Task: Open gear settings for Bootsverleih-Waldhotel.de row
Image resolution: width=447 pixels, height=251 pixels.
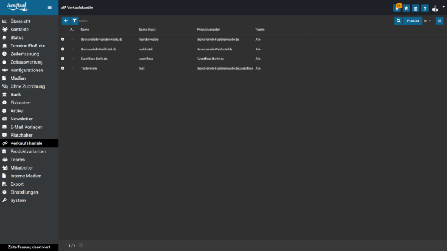Action: [x=63, y=49]
